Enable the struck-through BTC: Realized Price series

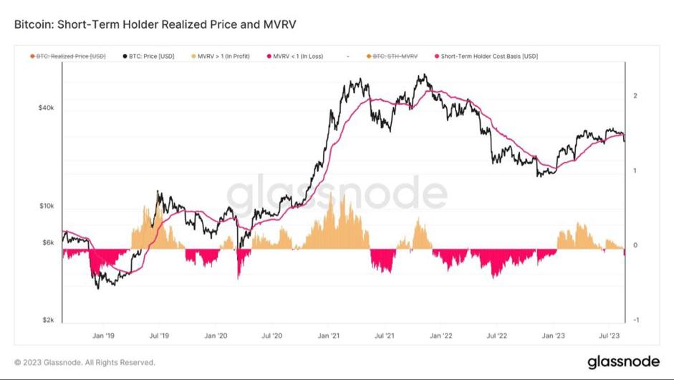[72, 56]
